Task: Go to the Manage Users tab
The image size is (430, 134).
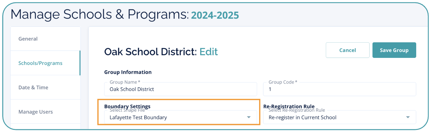Action: [35, 112]
